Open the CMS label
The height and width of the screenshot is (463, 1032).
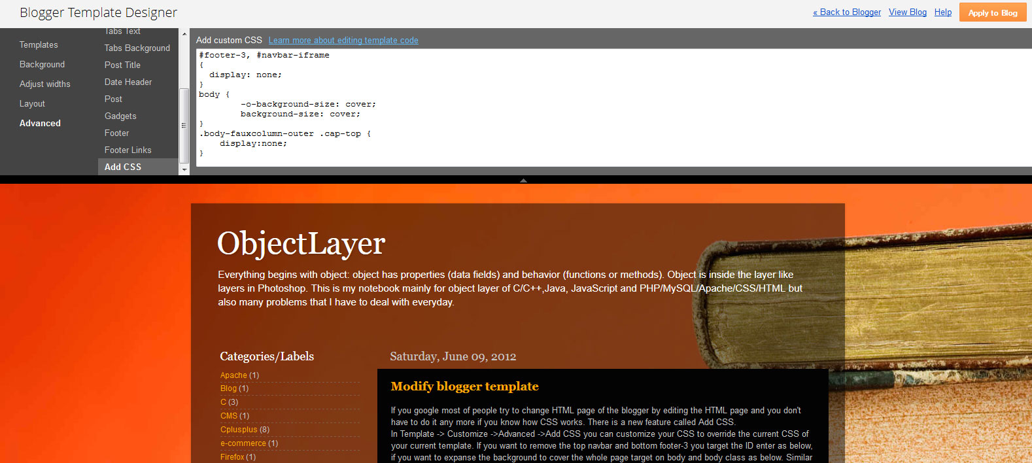[229, 416]
